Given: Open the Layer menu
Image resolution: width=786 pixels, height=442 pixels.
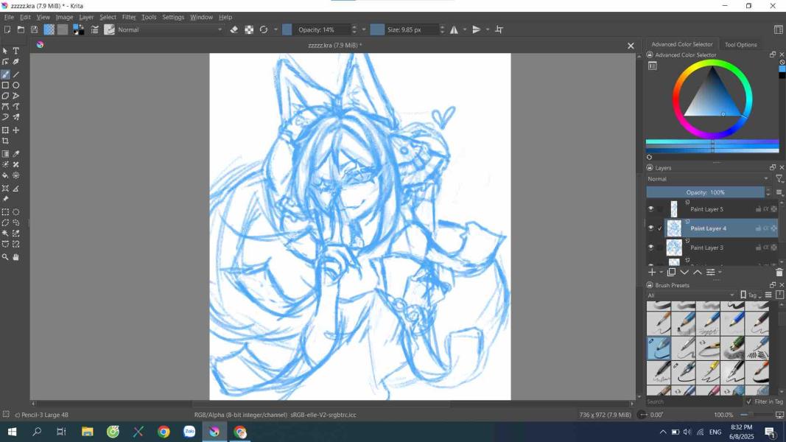Looking at the screenshot, I should coord(86,17).
